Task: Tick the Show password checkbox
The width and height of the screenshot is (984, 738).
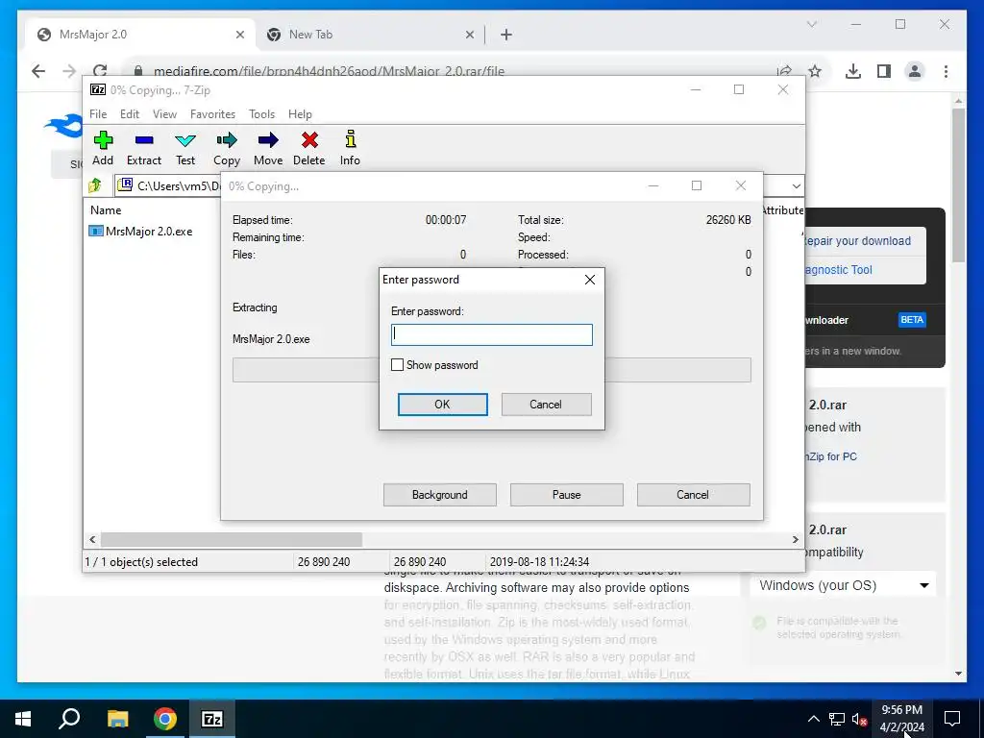Action: click(x=397, y=364)
